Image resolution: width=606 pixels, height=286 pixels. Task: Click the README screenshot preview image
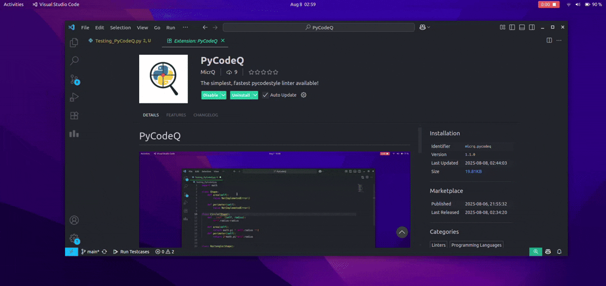(x=274, y=199)
